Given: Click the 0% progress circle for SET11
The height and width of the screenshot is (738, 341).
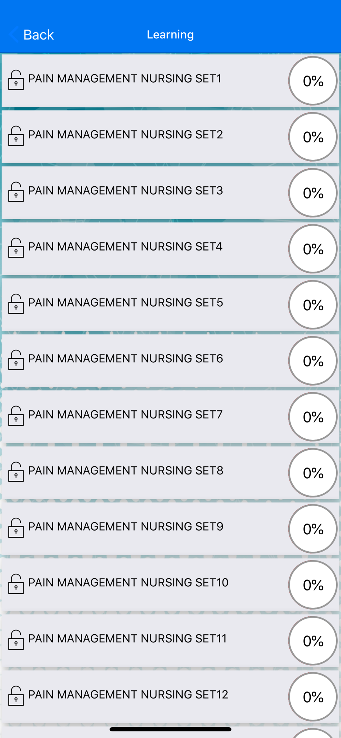Looking at the screenshot, I should coord(313,641).
